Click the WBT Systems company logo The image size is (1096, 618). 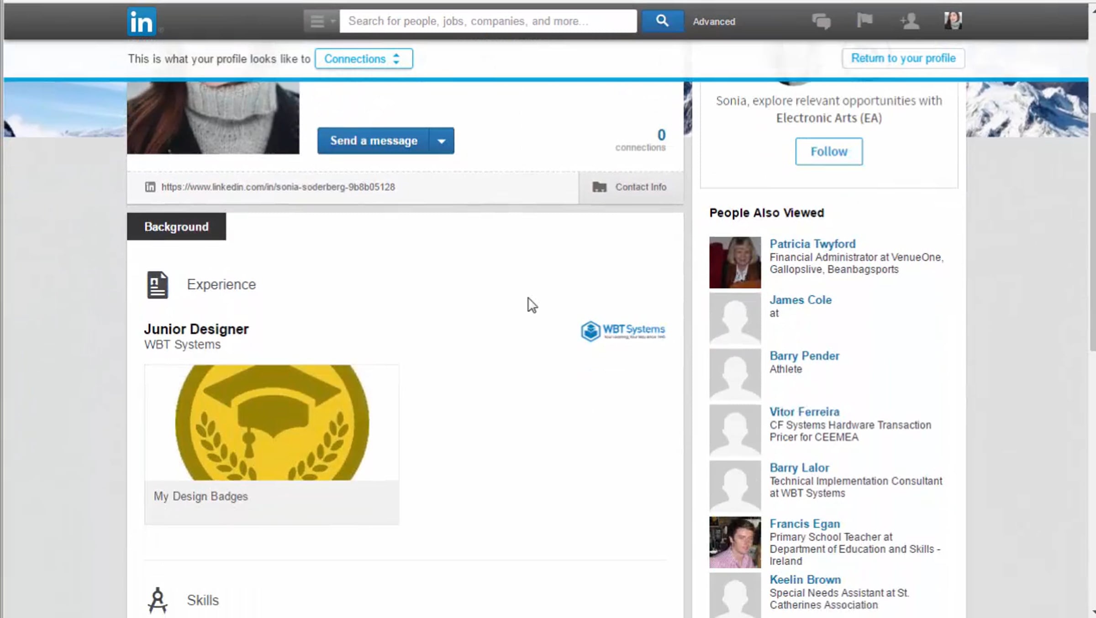click(x=622, y=331)
